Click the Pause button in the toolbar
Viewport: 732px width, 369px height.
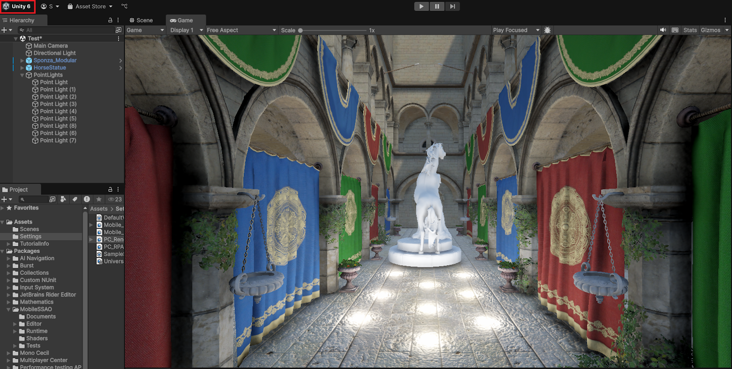(x=437, y=6)
